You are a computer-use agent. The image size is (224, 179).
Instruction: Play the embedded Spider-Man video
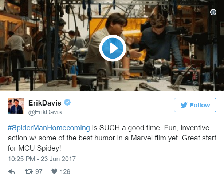tap(113, 48)
